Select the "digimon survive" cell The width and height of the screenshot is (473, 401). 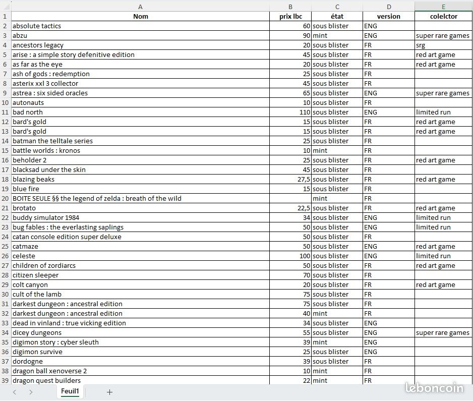[x=140, y=352]
